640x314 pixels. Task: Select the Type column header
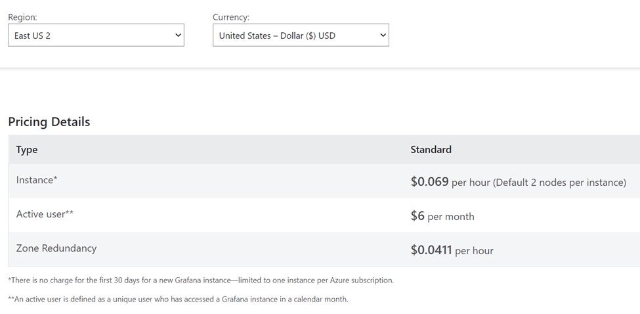pos(27,150)
